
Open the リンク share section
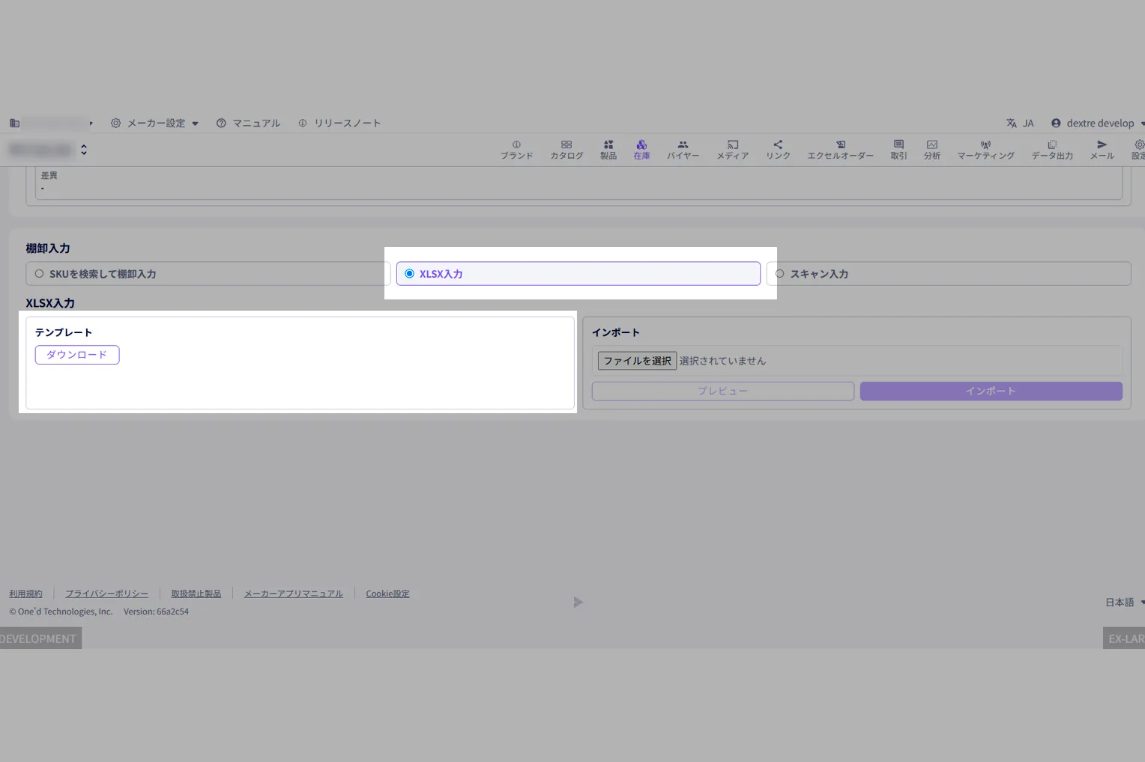pyautogui.click(x=778, y=150)
